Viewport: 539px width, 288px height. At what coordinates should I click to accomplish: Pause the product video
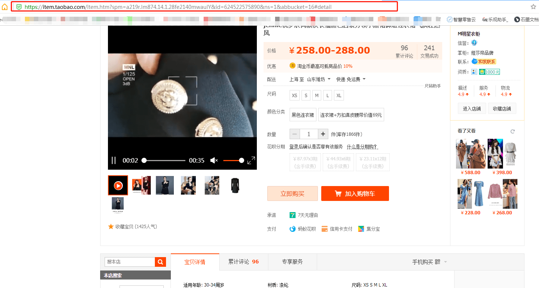pos(114,160)
